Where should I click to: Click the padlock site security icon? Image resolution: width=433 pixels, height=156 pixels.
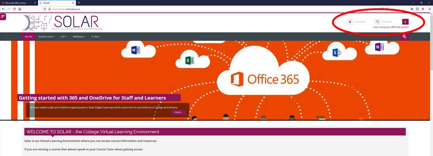[49, 9]
